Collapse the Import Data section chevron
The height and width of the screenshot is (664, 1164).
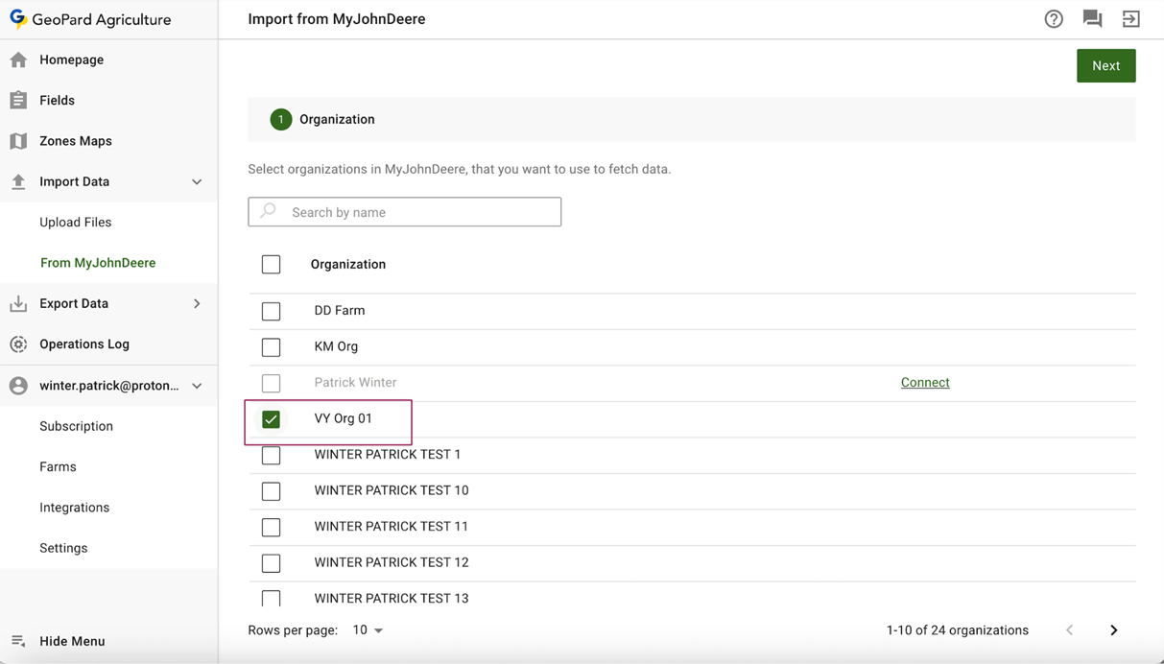coord(197,182)
